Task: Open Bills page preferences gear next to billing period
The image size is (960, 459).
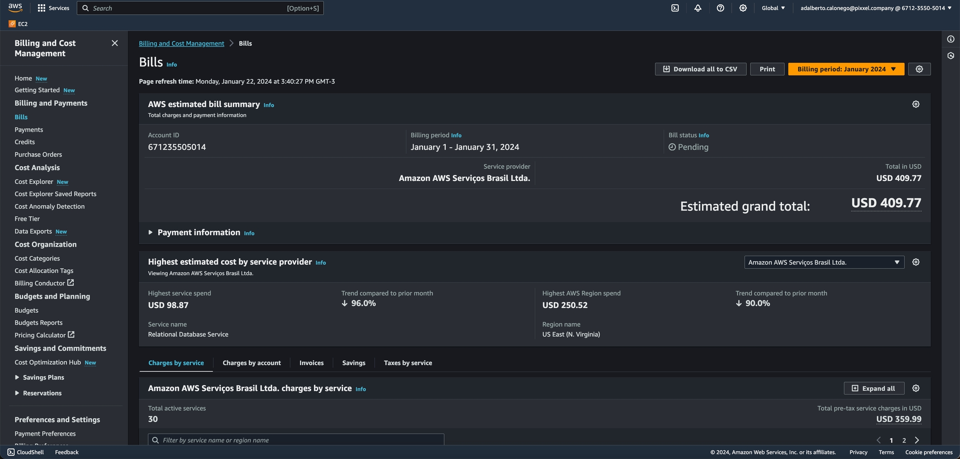Action: coord(919,69)
